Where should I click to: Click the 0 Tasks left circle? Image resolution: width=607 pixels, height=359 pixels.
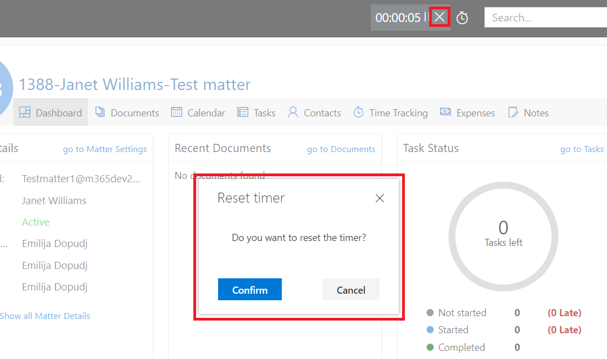(503, 237)
